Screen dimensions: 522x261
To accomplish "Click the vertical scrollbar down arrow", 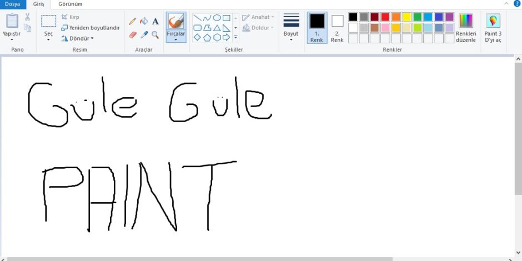I will click(518, 253).
